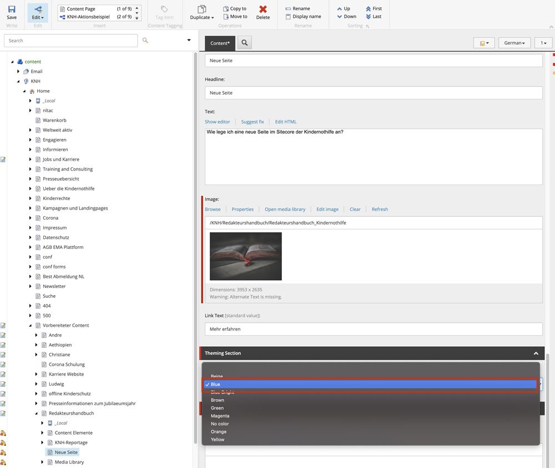Click the Rename toolbar button
The width and height of the screenshot is (555, 468).
[297, 9]
